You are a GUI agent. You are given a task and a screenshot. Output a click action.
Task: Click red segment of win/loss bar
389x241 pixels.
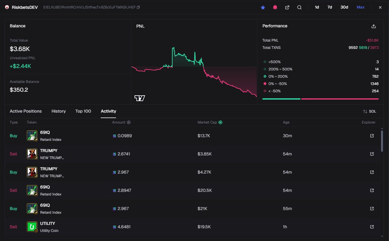(340, 99)
